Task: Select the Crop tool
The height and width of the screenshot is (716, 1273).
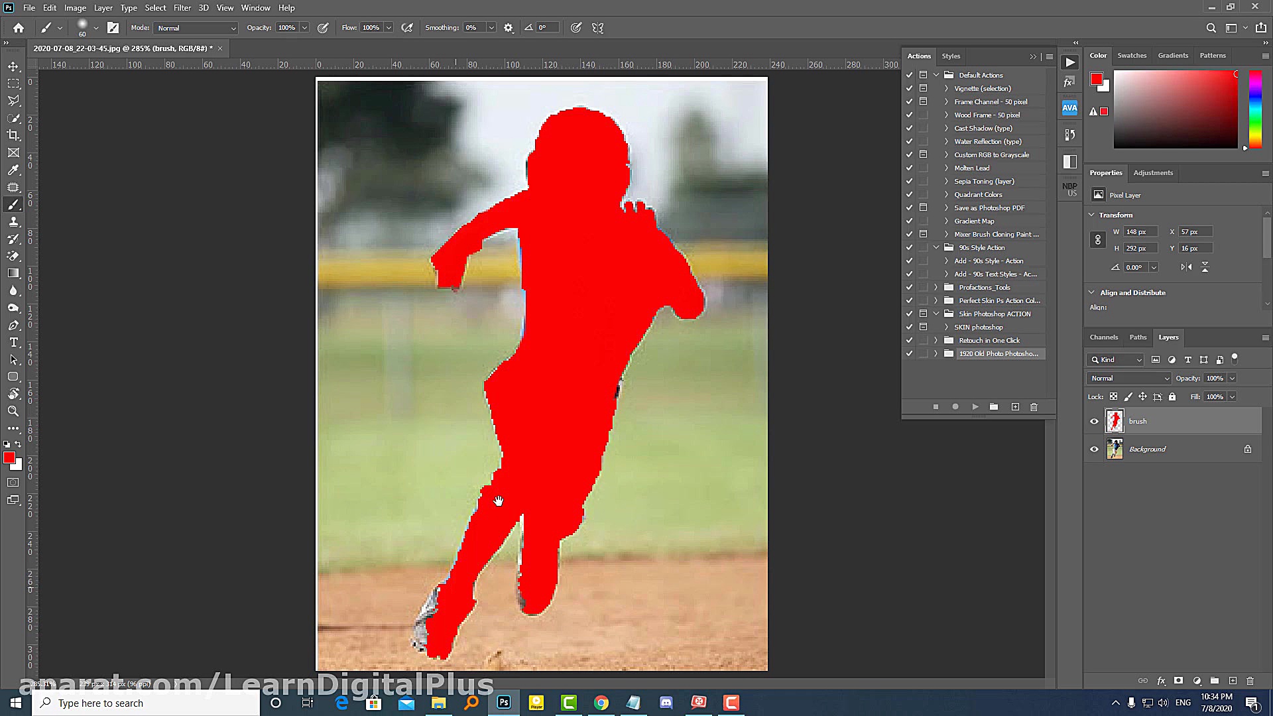Action: 13,135
